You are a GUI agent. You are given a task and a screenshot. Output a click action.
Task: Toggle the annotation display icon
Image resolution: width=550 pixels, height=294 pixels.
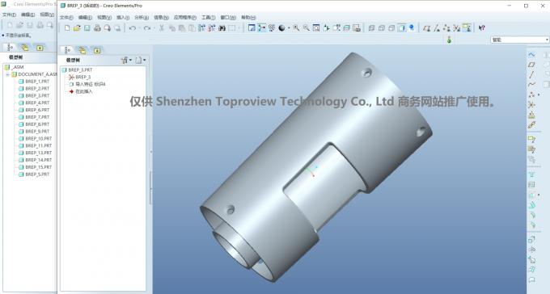[x=467, y=28]
